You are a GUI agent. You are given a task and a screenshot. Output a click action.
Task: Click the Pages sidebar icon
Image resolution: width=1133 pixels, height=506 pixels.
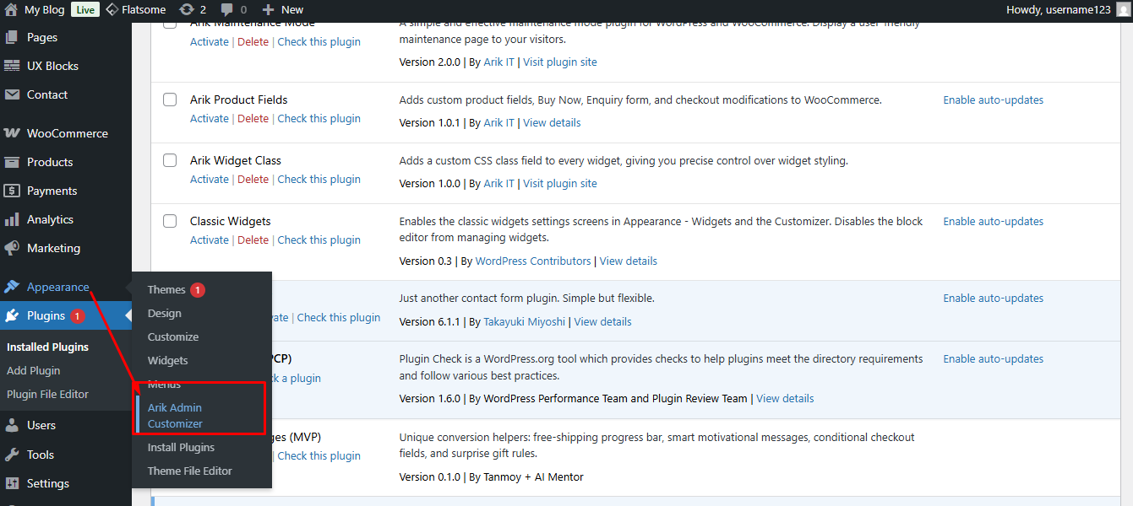12,37
